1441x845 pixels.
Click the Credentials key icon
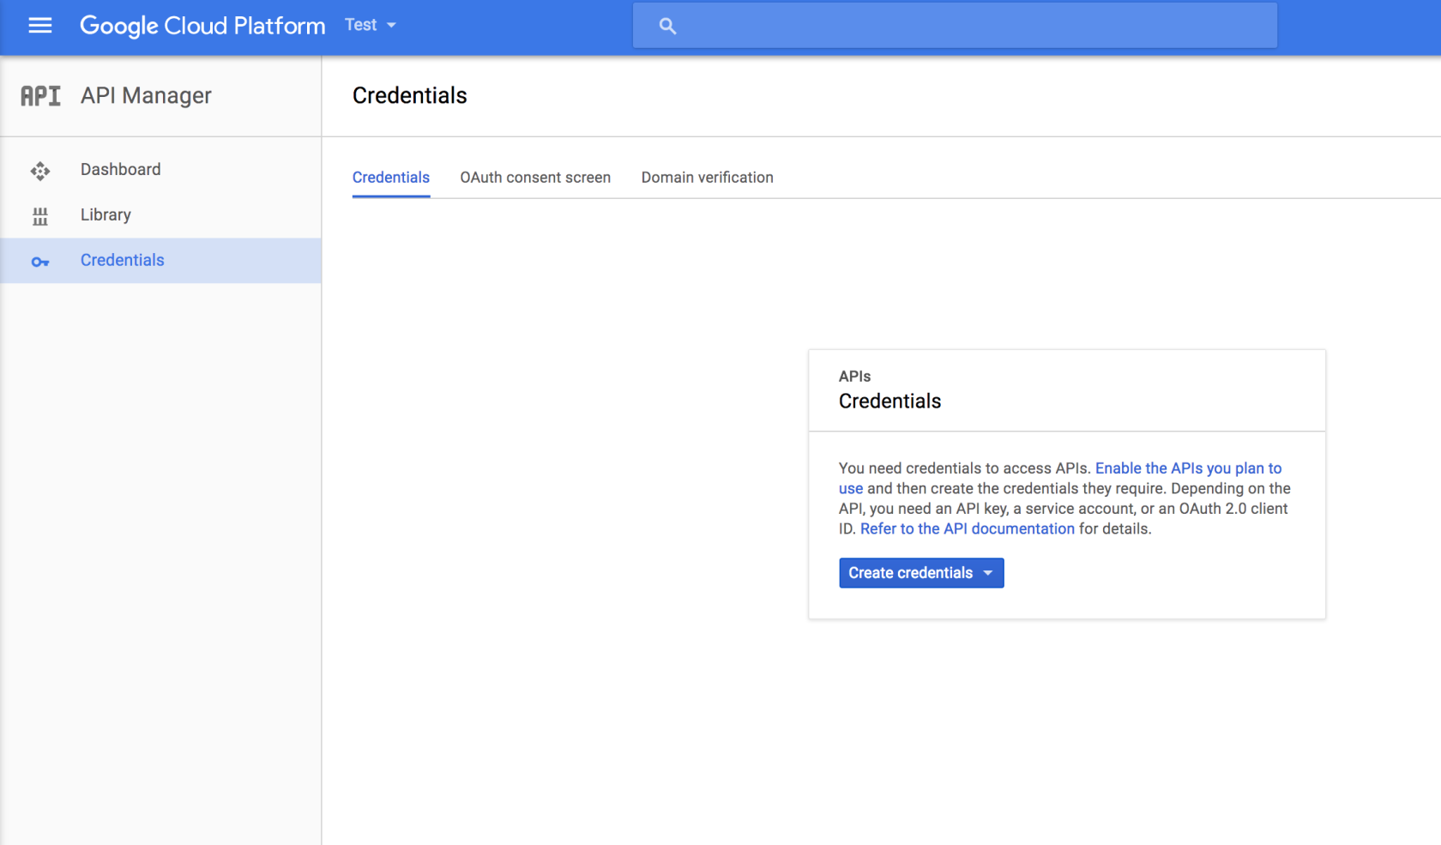pyautogui.click(x=40, y=262)
